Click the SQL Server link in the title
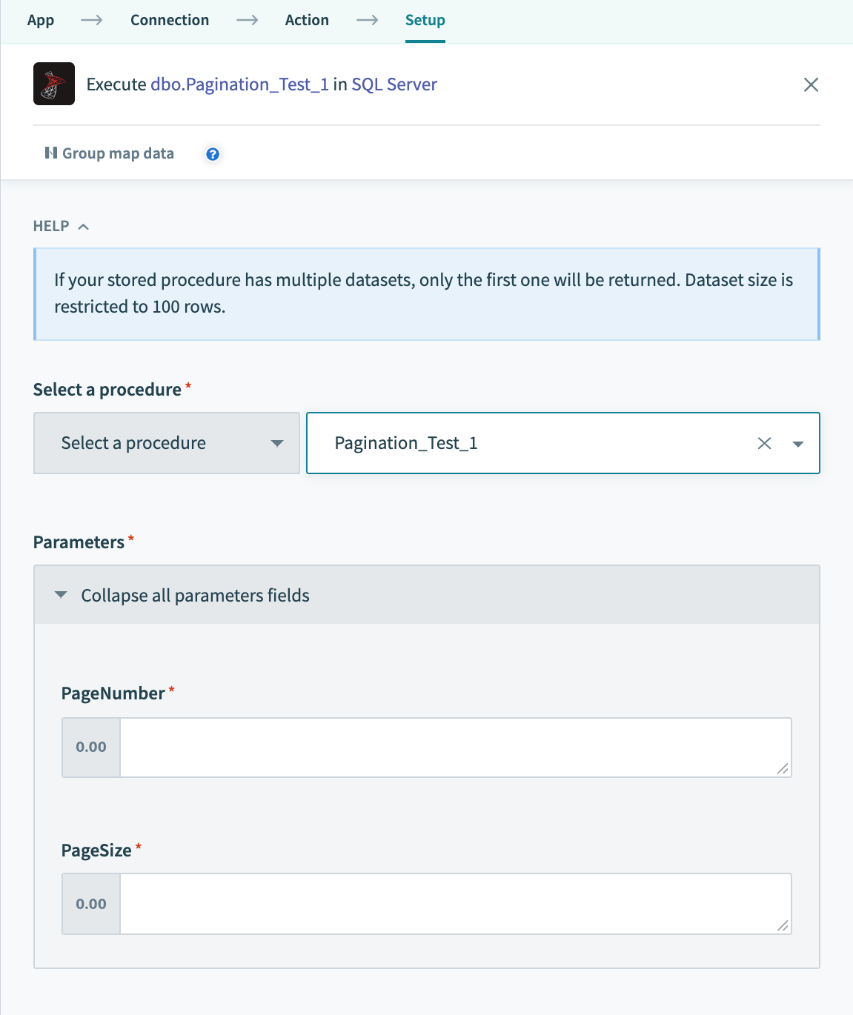This screenshot has height=1015, width=853. [395, 84]
